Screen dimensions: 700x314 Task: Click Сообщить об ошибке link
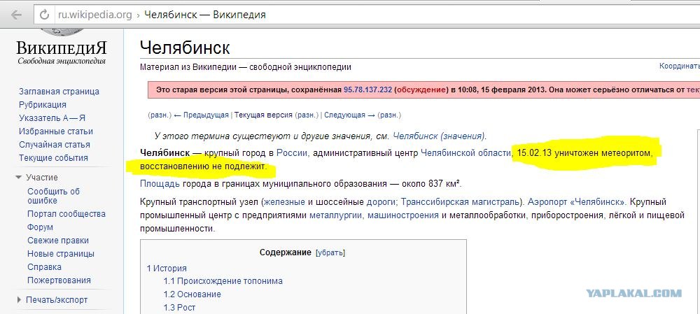click(54, 196)
